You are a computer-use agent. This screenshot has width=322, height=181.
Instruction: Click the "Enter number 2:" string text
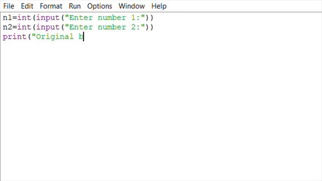pos(105,27)
